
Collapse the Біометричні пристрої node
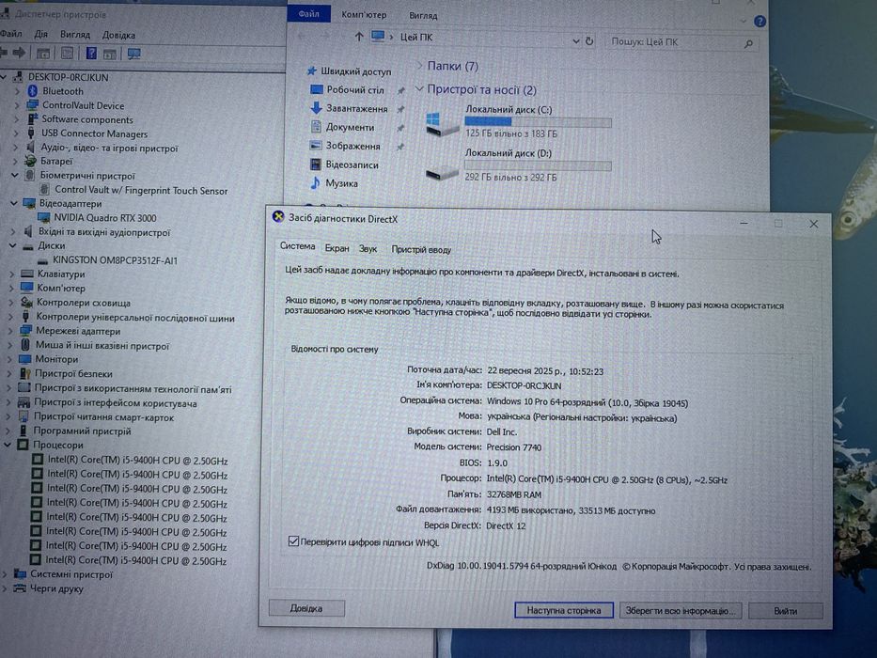(x=15, y=175)
